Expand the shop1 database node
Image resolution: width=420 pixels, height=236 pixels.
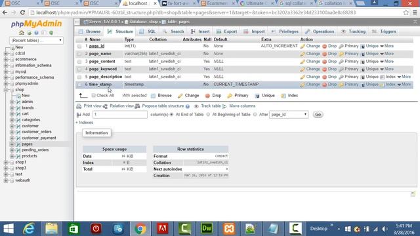click(x=6, y=163)
